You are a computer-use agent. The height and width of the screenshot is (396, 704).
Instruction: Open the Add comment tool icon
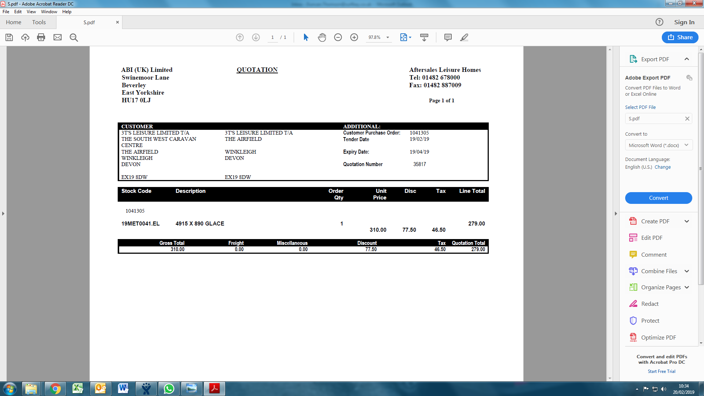(x=448, y=37)
